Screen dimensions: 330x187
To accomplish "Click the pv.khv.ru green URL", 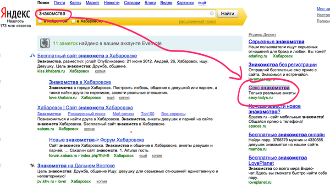I will 52,182.
